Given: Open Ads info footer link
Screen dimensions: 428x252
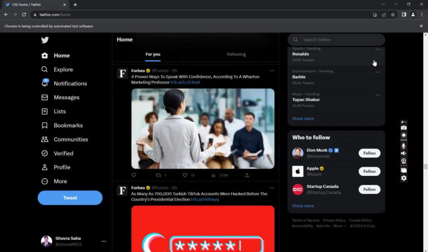Looking at the screenshot, I should [323, 226].
